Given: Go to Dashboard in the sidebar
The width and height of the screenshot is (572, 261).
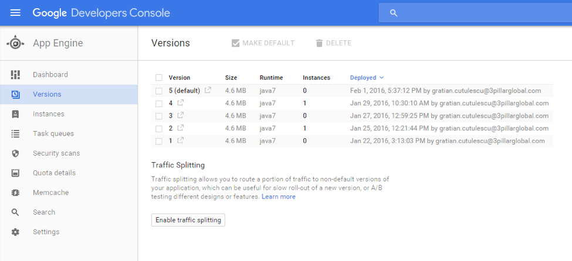Looking at the screenshot, I should pos(50,75).
